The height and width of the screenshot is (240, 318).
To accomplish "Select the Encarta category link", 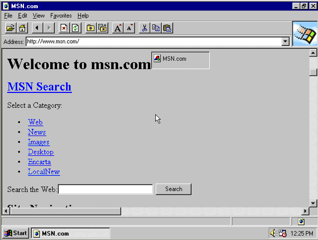I will (39, 162).
